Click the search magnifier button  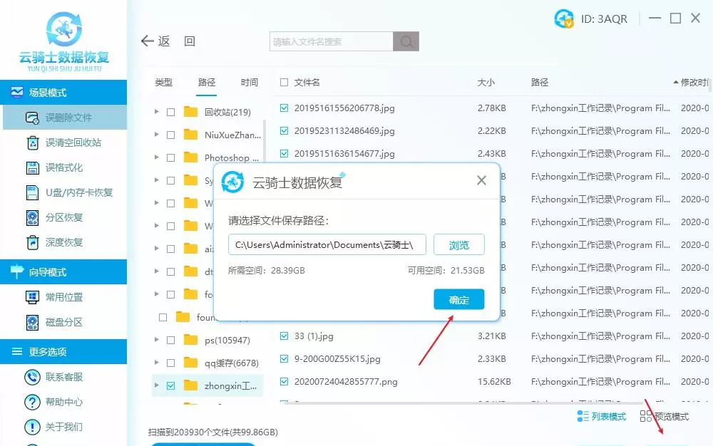tap(406, 42)
